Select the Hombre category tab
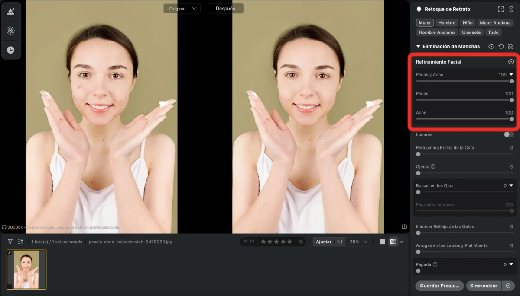Image resolution: width=520 pixels, height=296 pixels. point(446,22)
